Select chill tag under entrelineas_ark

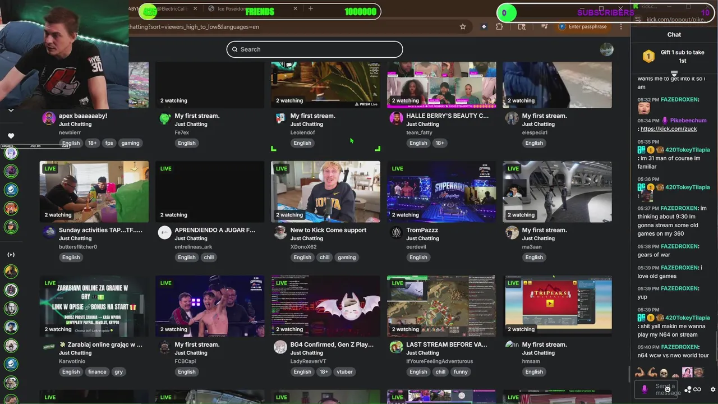pyautogui.click(x=209, y=258)
